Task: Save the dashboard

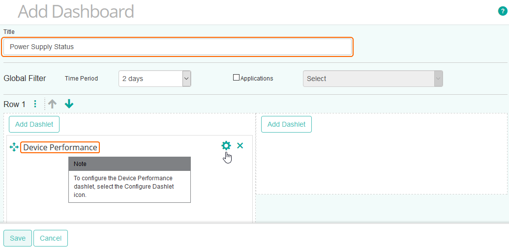Action: [x=18, y=238]
